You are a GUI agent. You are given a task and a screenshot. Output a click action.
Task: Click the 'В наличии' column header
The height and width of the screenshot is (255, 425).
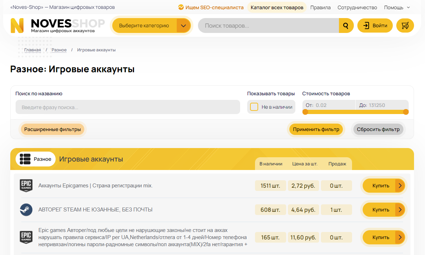[271, 164]
